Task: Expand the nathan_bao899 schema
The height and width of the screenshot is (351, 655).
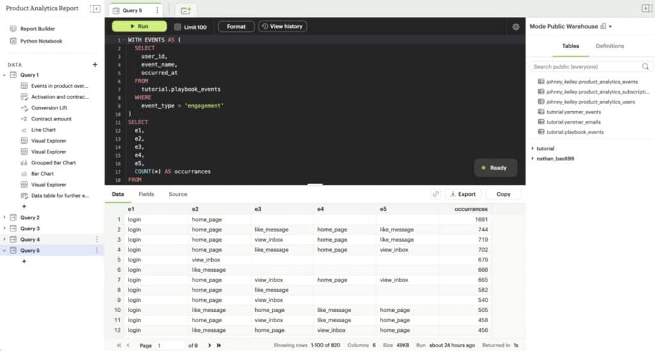Action: 533,159
